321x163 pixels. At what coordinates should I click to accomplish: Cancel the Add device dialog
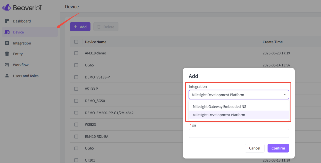254,148
